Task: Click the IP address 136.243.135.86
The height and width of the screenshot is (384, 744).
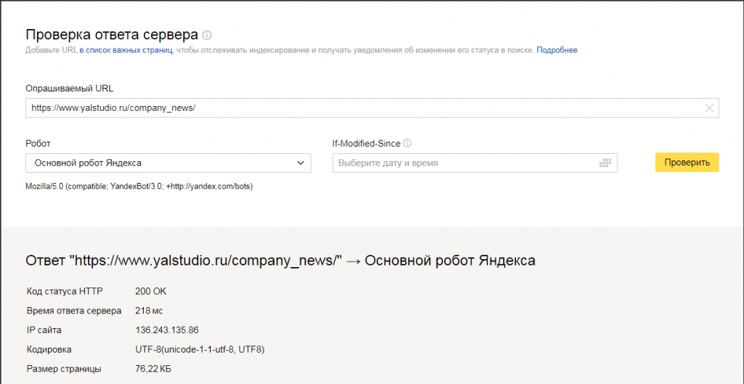Action: click(167, 330)
